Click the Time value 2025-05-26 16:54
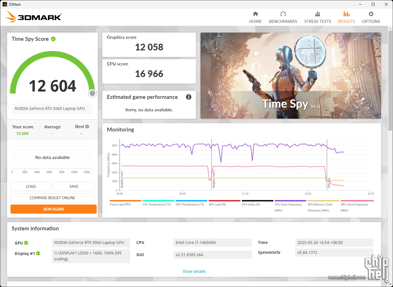Viewport: 393px width, 287px height. pos(334,243)
